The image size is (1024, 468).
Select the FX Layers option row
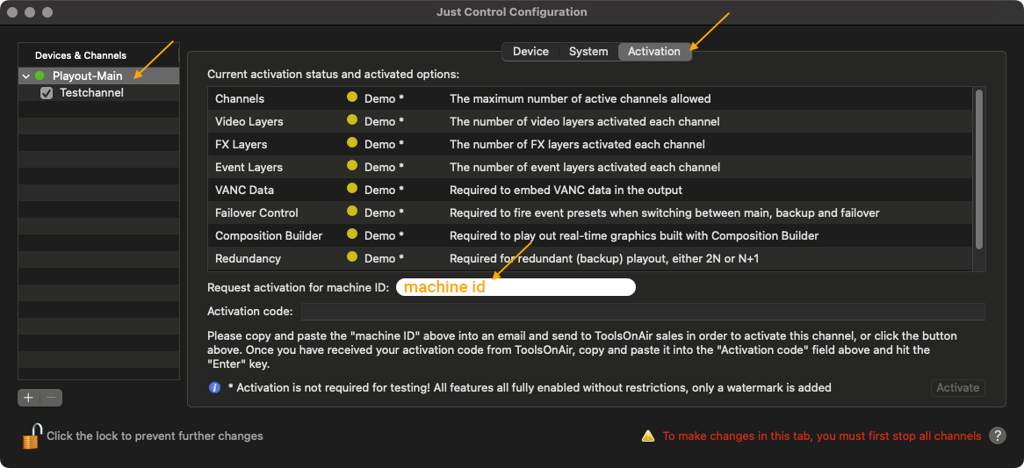[x=589, y=144]
